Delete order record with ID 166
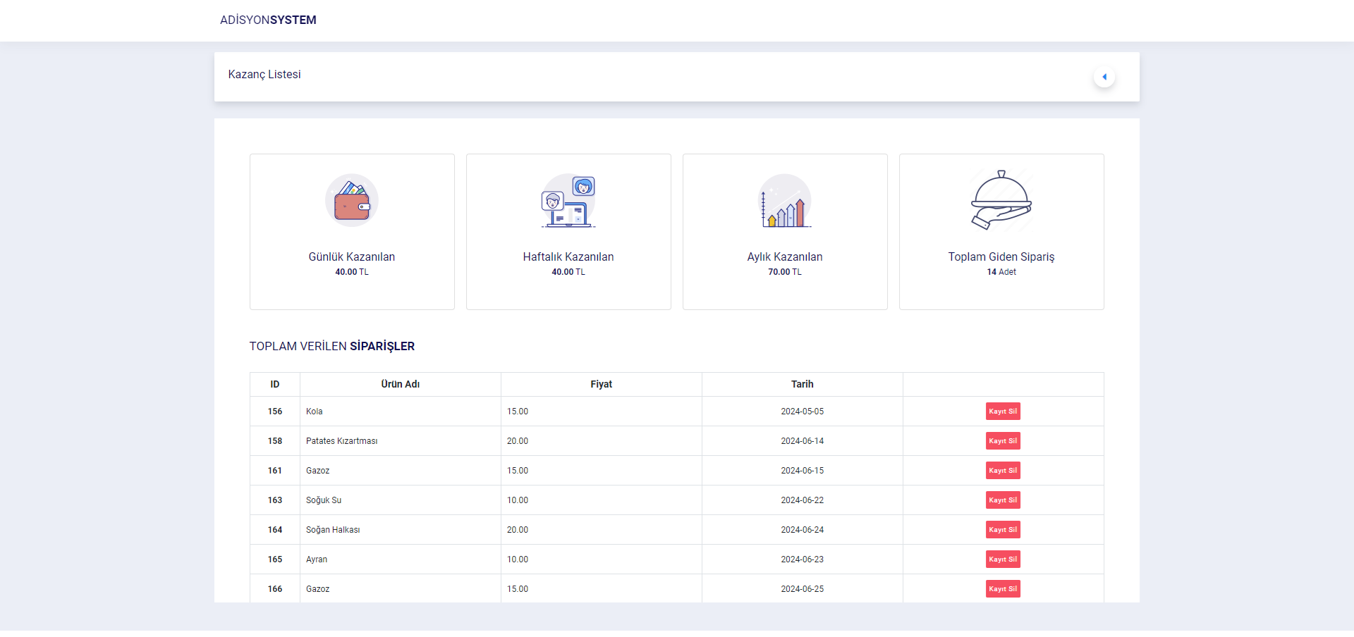This screenshot has width=1354, height=637. 1003,589
